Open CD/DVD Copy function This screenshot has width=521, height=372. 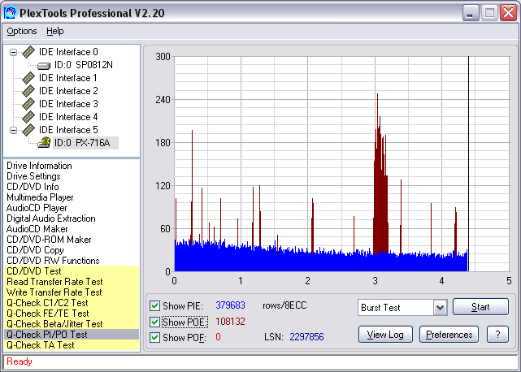pos(35,250)
